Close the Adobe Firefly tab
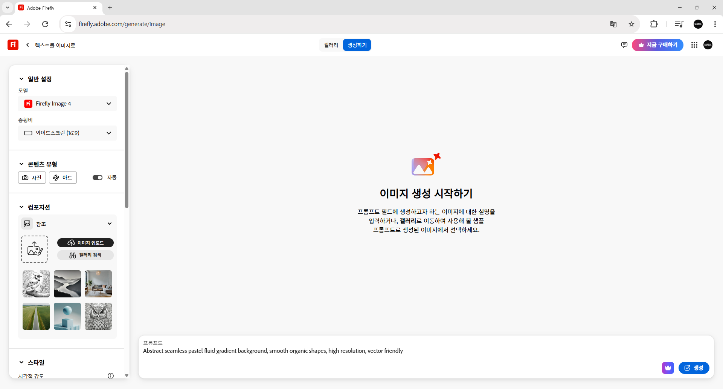Screen dimensions: 723x389 tap(95, 8)
